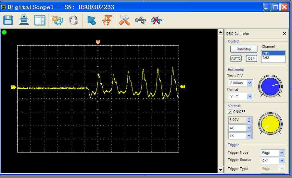Viewport: 292px width, 178px height.
Task: Click the Save floppy disk icon
Action: tap(8, 20)
